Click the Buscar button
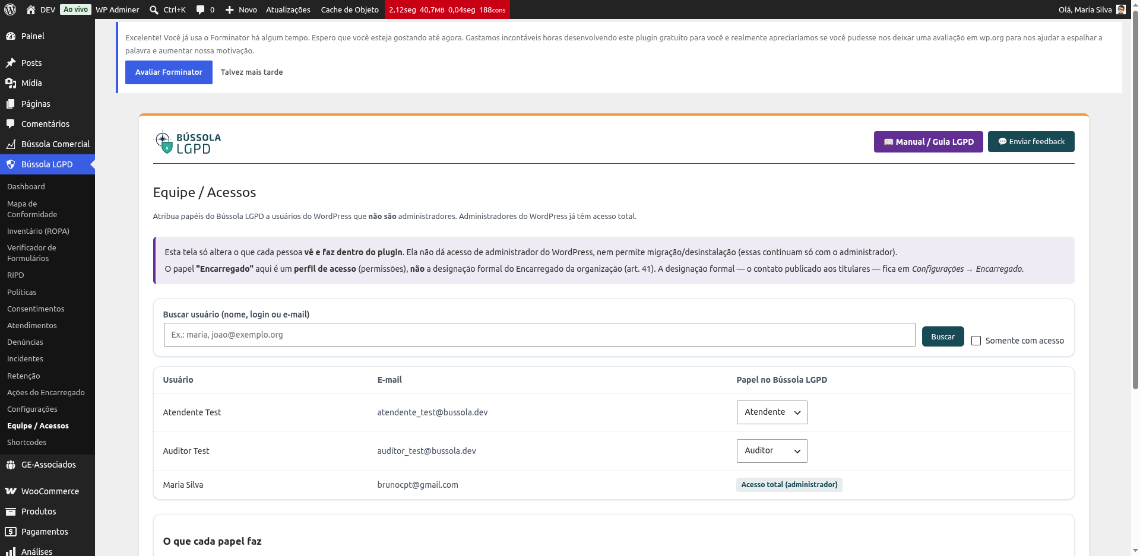This screenshot has width=1140, height=556. point(943,336)
